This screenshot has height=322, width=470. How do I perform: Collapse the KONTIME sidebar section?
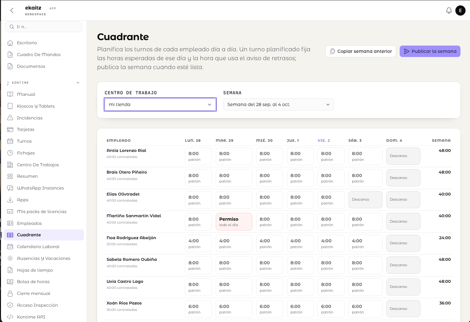tap(78, 83)
